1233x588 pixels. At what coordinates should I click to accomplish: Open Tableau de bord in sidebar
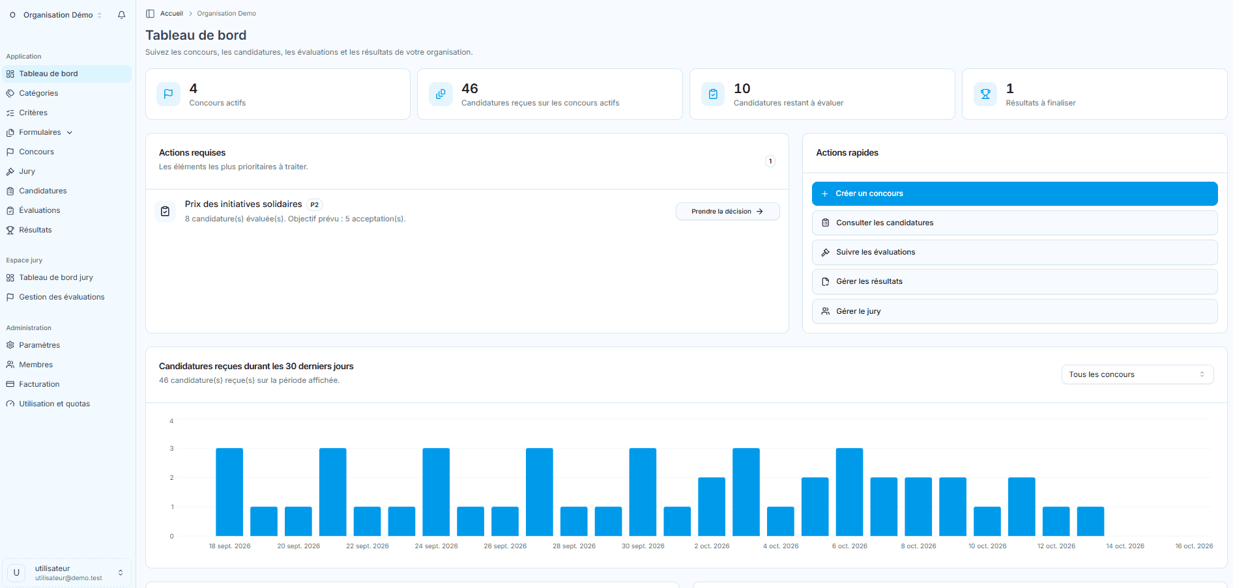point(67,74)
